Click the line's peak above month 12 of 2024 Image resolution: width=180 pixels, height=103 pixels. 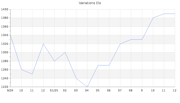click(x=43, y=44)
